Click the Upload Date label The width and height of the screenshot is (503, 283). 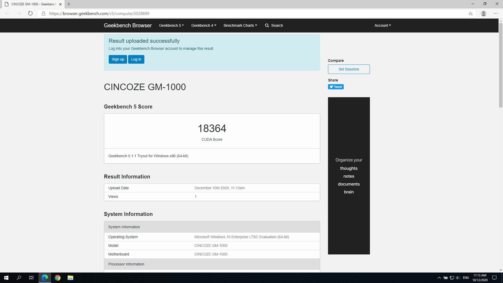[x=118, y=188]
